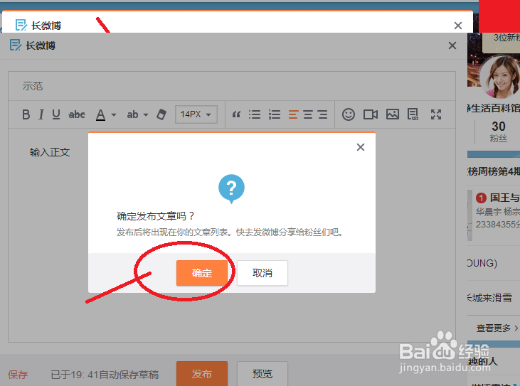Viewport: 520px width, 386px height.
Task: Confirm publishing with the 确定 button
Action: pyautogui.click(x=201, y=273)
